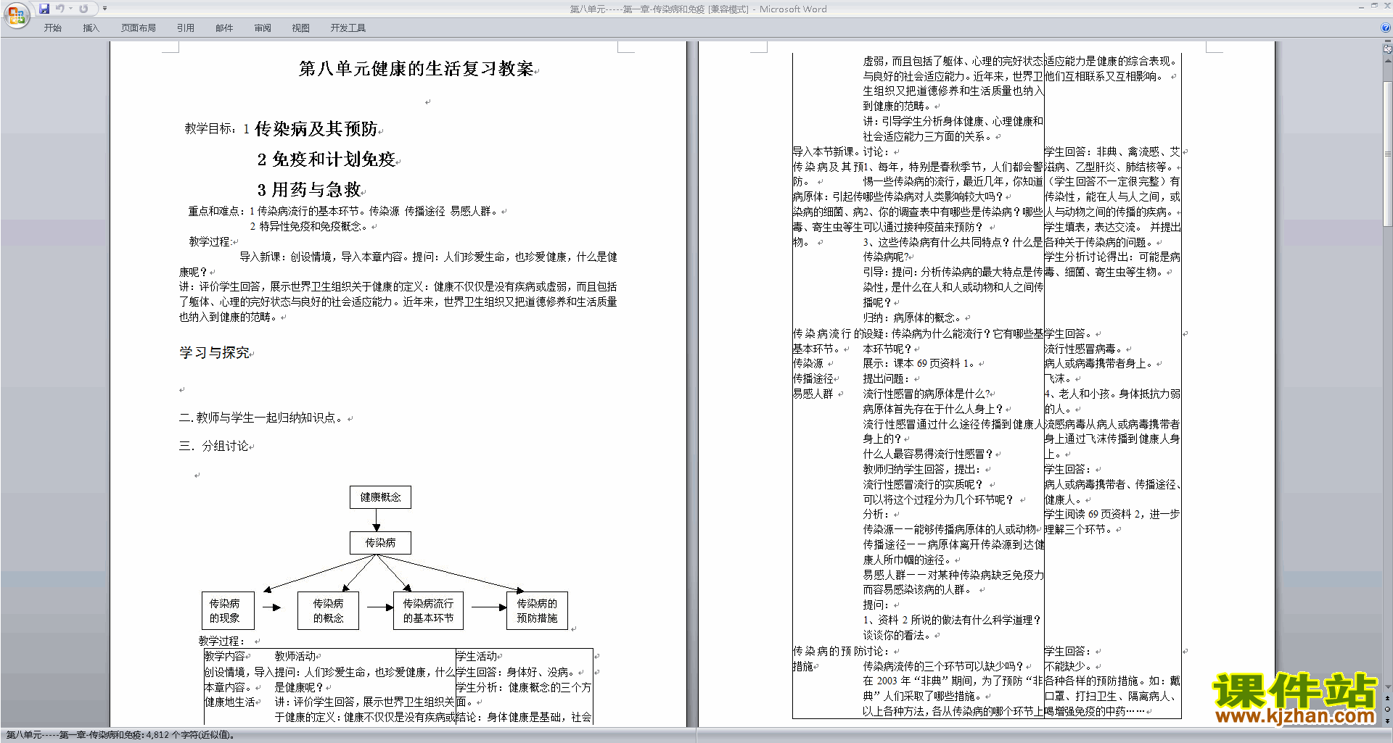Click the table header text 教师活动
This screenshot has width=1393, height=743.
295,656
